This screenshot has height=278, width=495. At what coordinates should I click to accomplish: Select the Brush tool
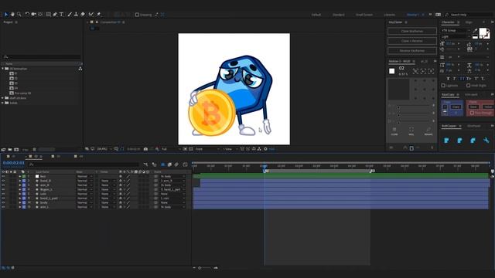coord(70,15)
